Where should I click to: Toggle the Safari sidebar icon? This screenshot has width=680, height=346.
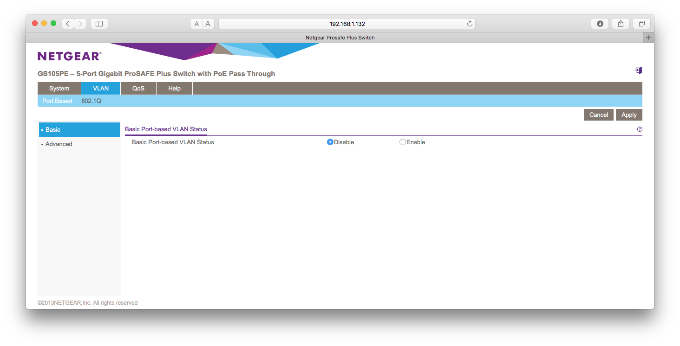[99, 24]
